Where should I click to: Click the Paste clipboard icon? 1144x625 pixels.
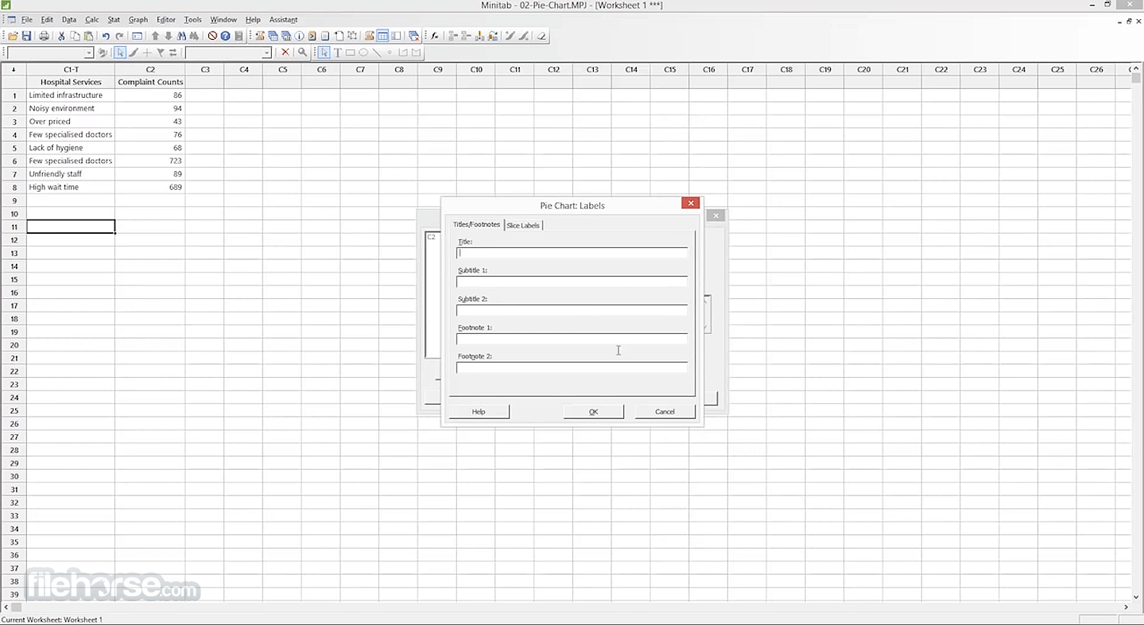pos(88,36)
